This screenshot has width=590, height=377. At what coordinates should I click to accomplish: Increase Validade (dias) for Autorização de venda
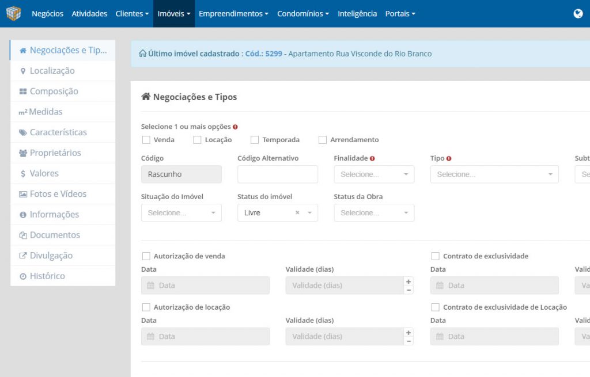click(409, 281)
